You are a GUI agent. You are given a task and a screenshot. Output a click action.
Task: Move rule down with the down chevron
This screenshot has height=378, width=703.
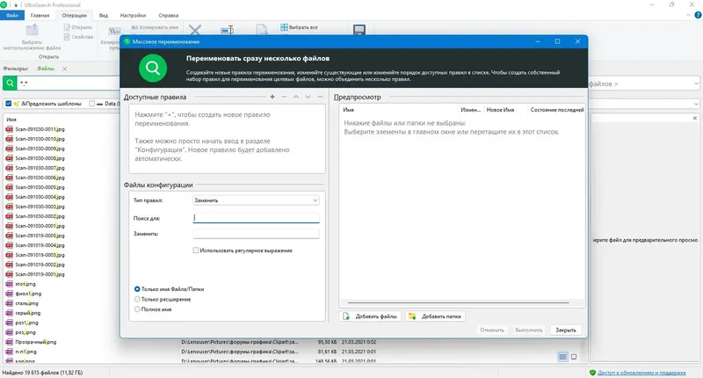coord(308,97)
